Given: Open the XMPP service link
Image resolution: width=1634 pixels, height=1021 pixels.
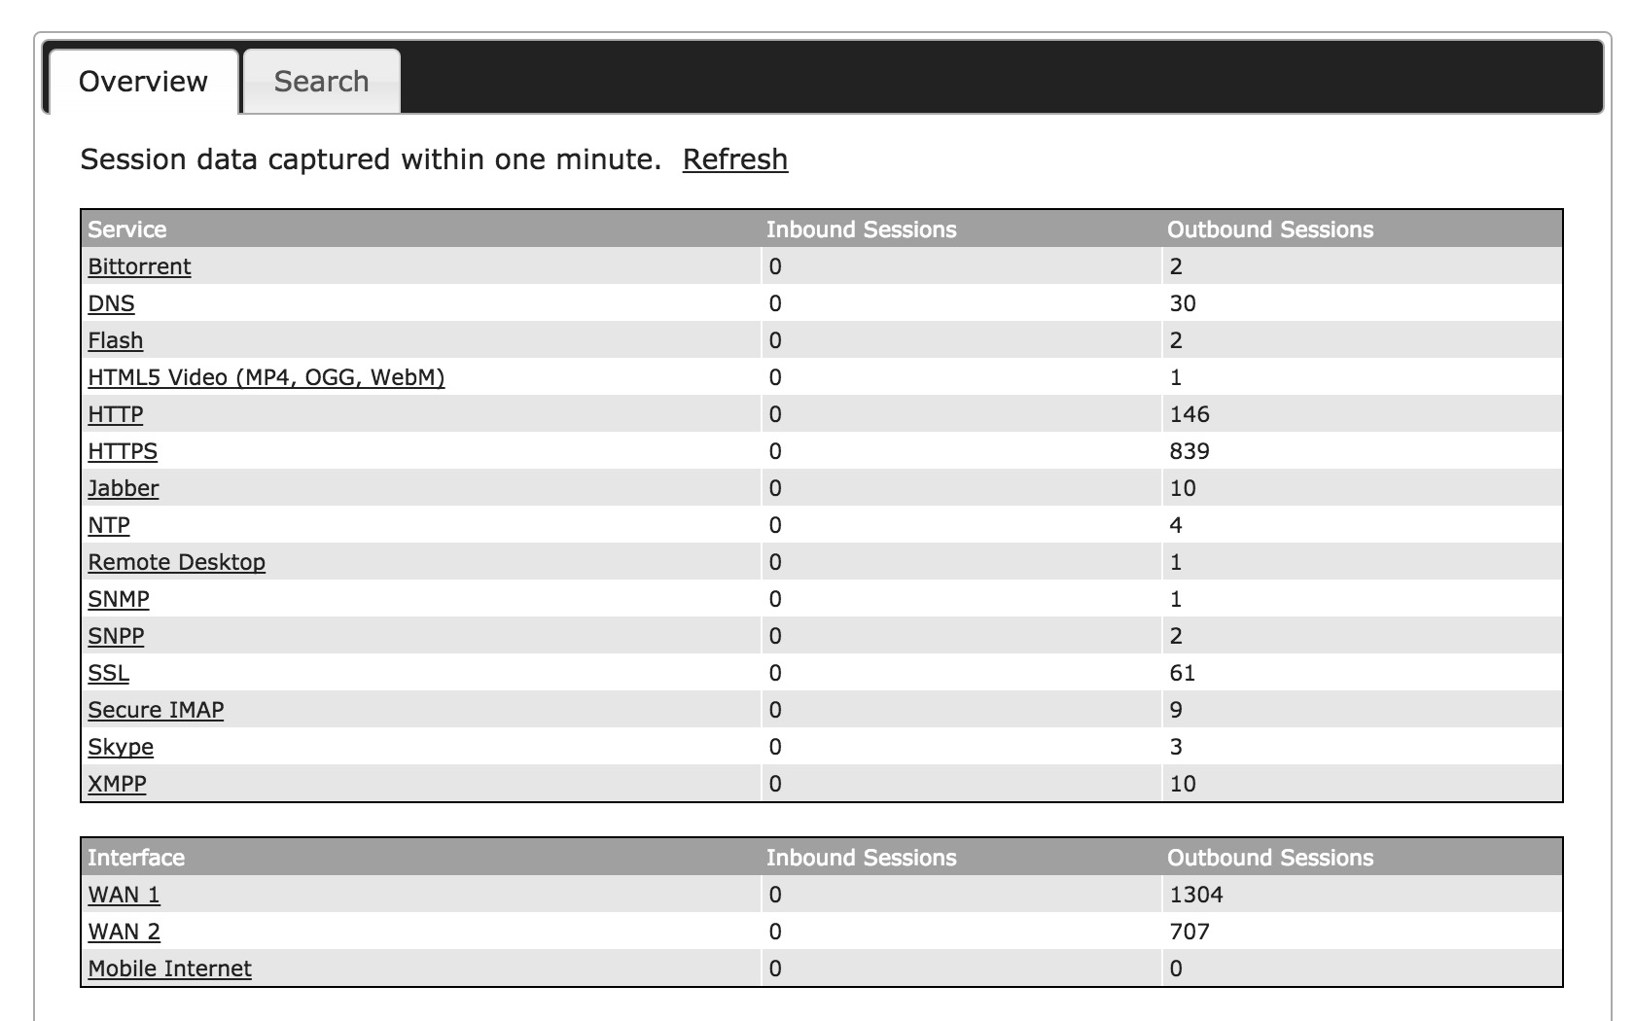Looking at the screenshot, I should click(117, 784).
